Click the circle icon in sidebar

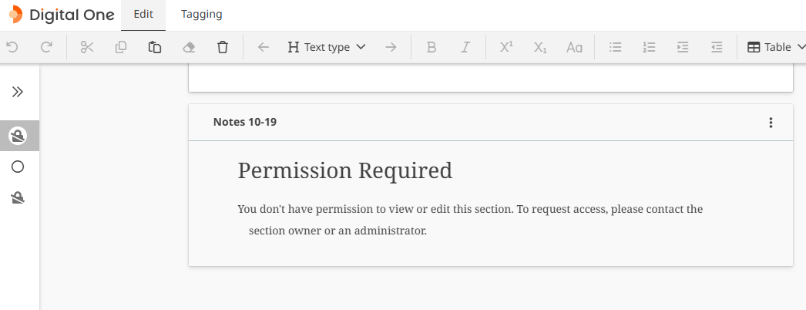click(x=18, y=167)
